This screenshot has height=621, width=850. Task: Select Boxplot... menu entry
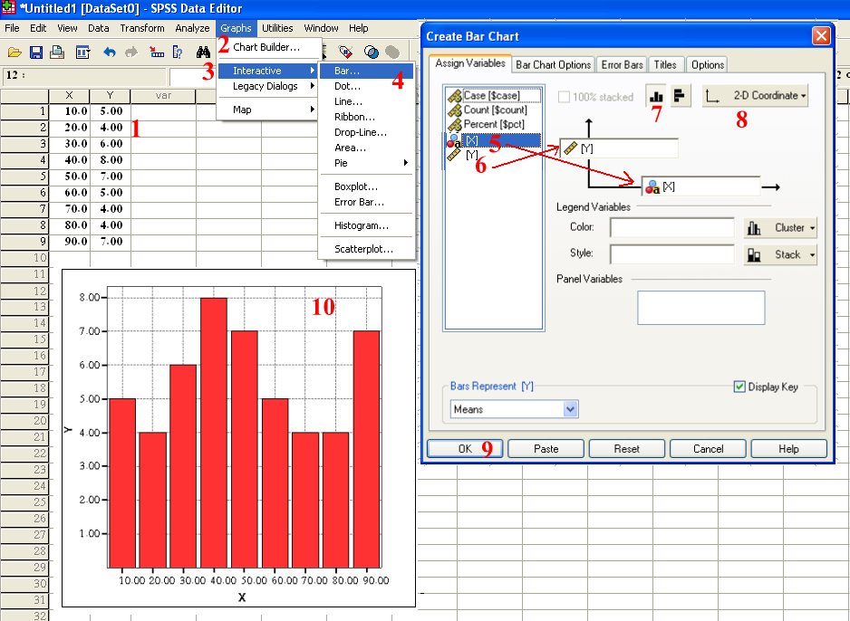pyautogui.click(x=367, y=186)
